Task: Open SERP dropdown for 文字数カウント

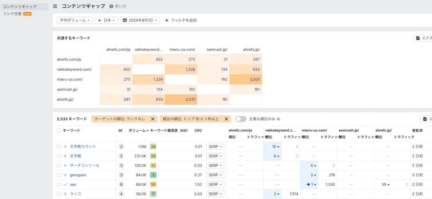Action: pyautogui.click(x=215, y=147)
